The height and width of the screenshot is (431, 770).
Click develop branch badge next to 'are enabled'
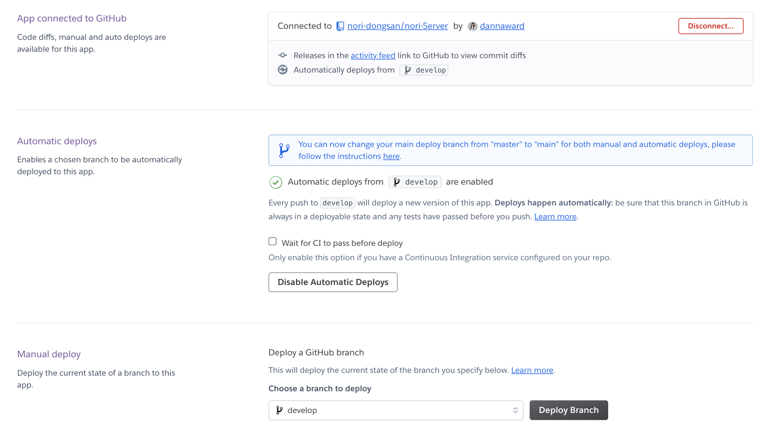pyautogui.click(x=415, y=182)
